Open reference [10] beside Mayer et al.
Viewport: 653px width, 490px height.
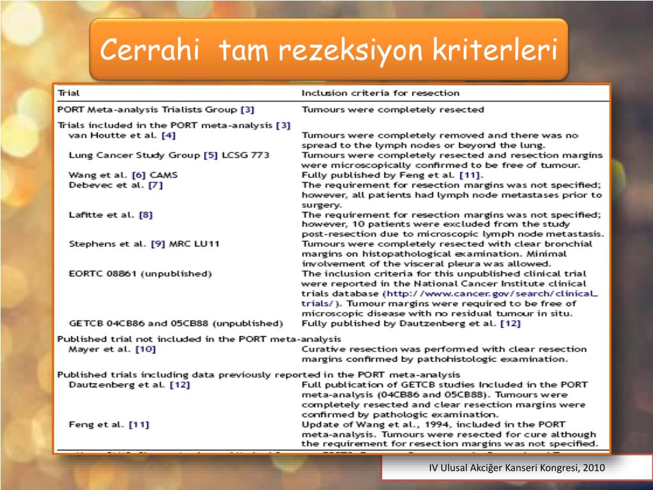(146, 349)
